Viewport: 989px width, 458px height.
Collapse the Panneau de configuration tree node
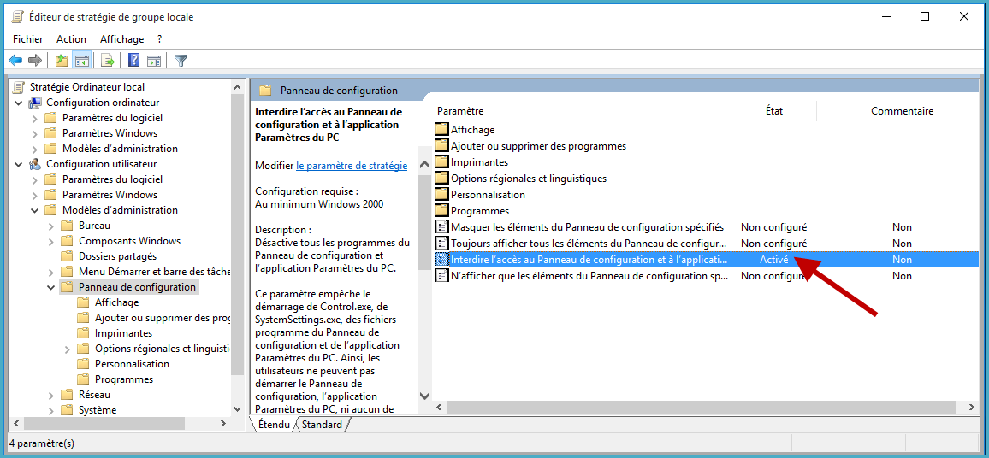point(51,287)
